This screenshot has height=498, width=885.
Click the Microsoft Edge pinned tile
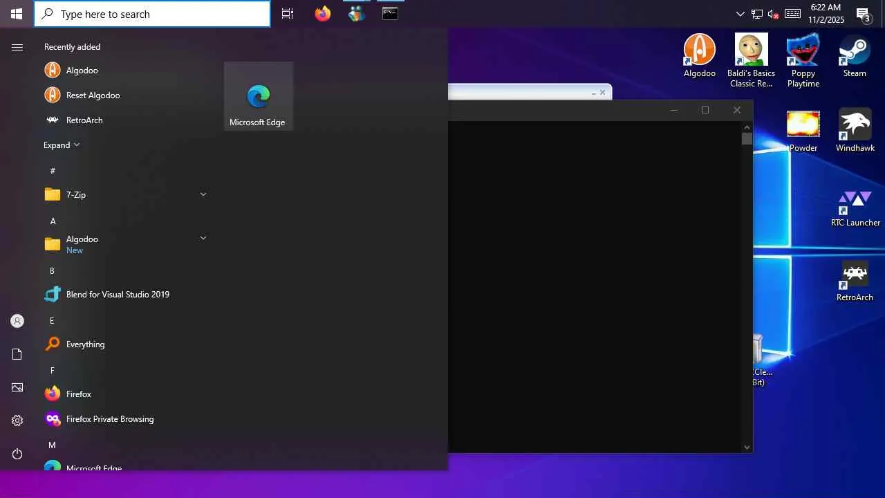point(259,96)
